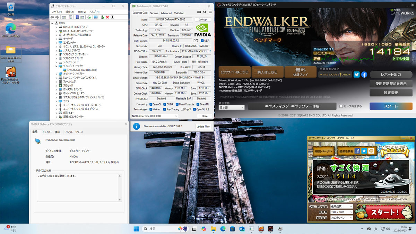This screenshot has width=416, height=234.
Task: Open the File (ファイル) menu in Device Manager
Action: tap(57, 12)
